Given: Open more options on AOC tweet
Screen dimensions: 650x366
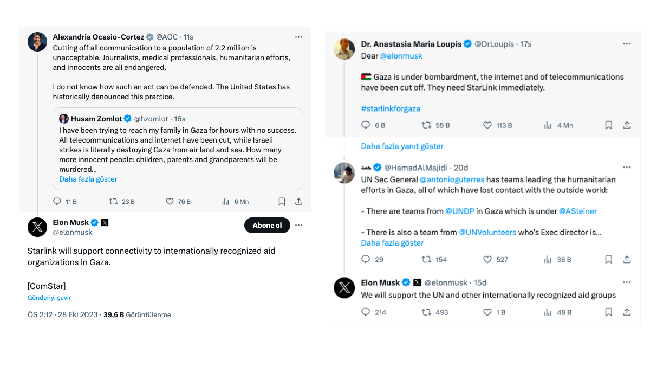Looking at the screenshot, I should [x=298, y=37].
